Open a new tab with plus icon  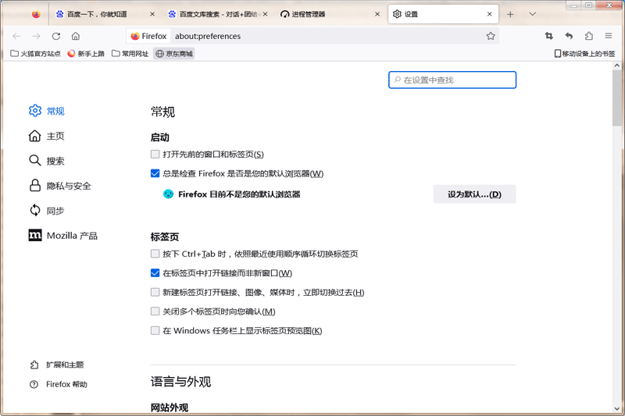tap(510, 14)
